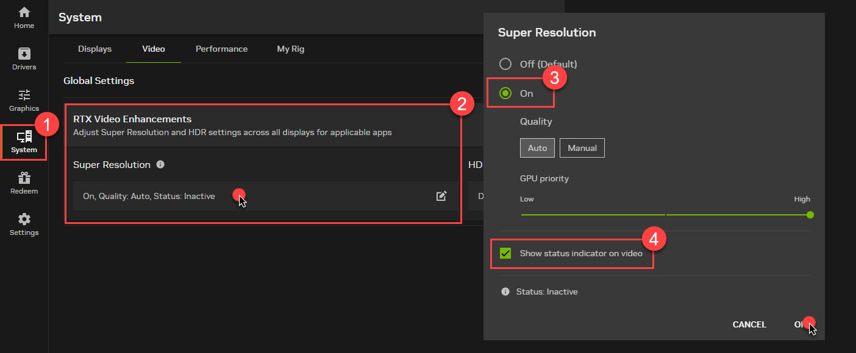Open the Performance tab

[x=221, y=49]
